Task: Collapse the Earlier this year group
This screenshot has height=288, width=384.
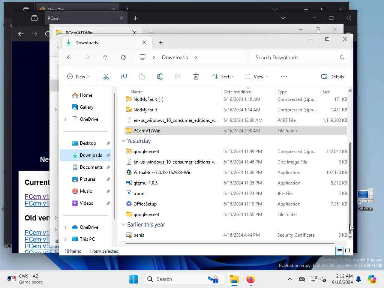Action: coord(123,225)
